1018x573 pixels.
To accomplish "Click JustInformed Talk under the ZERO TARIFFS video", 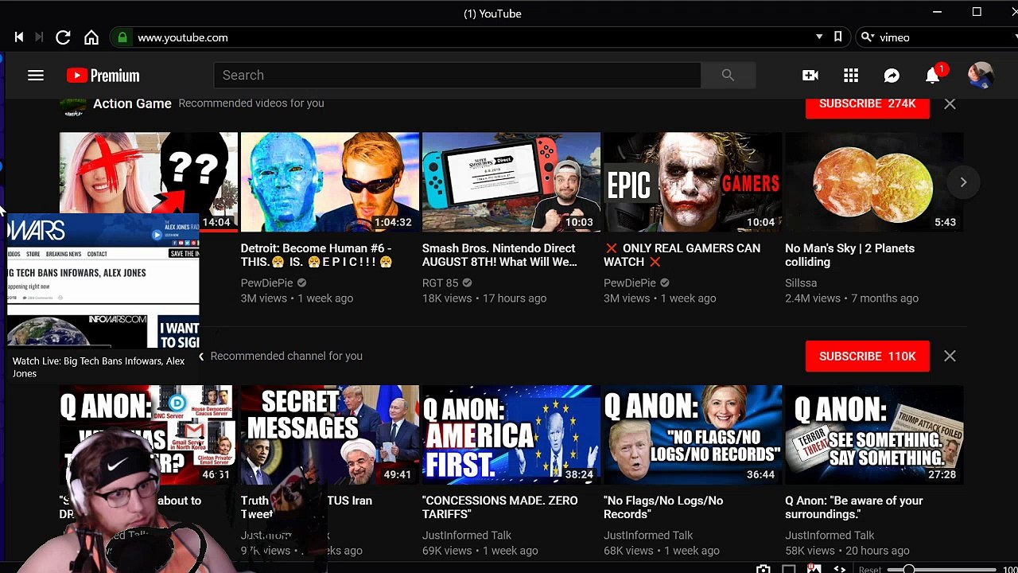I will [467, 535].
